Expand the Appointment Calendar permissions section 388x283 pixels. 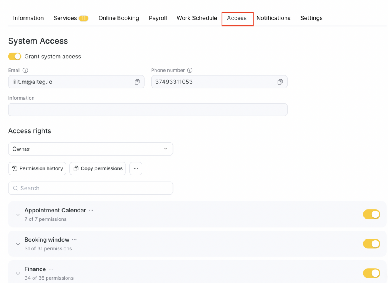click(18, 215)
